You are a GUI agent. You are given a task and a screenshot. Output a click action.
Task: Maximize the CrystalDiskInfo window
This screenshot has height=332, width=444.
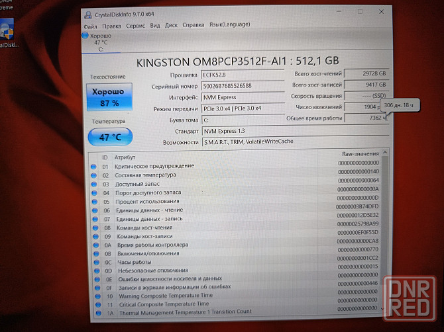360,12
